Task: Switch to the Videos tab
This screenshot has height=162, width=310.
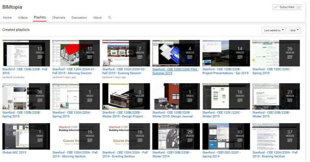Action: click(23, 17)
